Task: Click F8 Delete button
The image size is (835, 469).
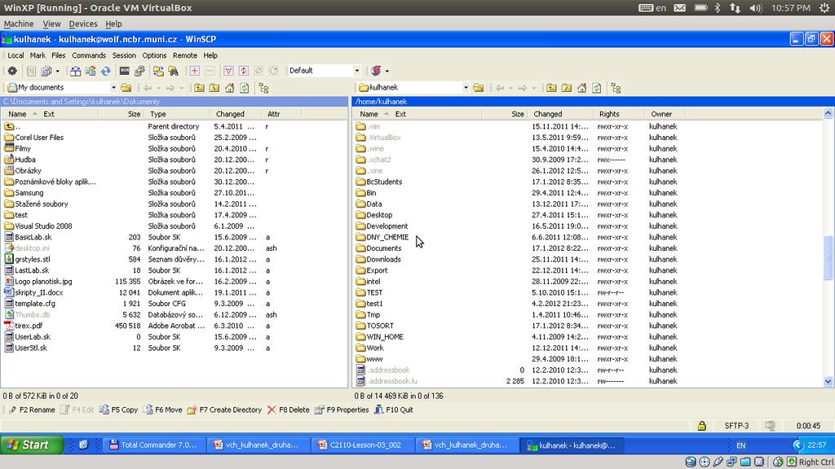Action: (x=288, y=410)
